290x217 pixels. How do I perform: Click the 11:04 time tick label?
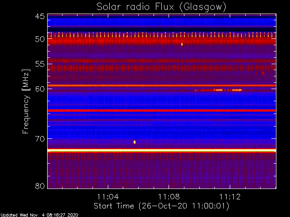pyautogui.click(x=108, y=197)
